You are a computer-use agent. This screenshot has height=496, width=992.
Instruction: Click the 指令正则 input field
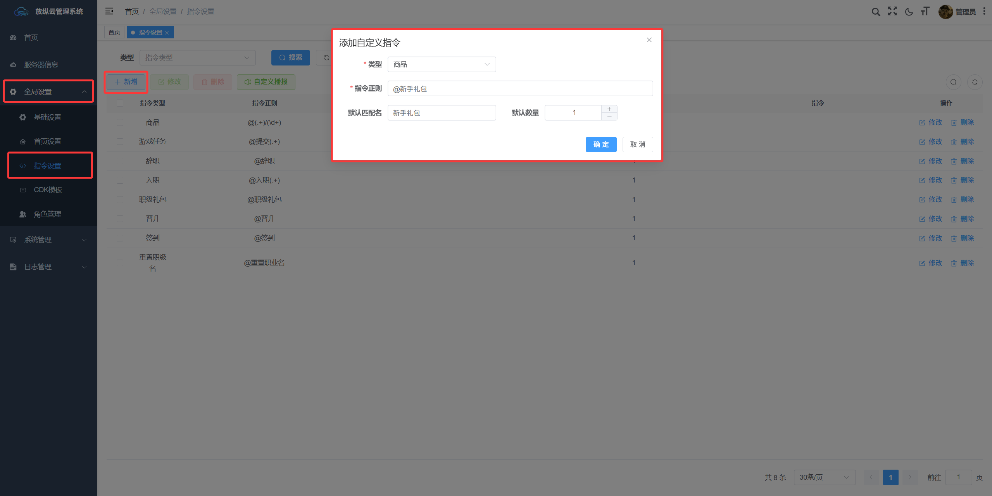point(520,89)
